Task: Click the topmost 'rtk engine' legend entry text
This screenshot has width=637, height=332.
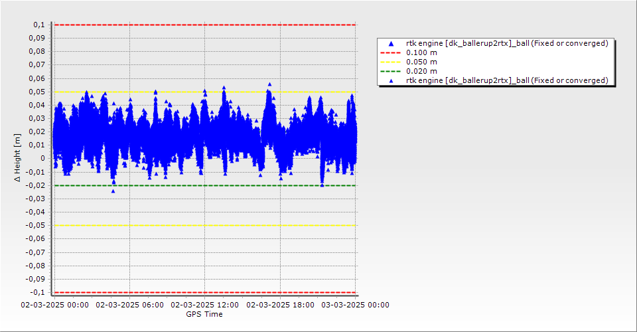Action: [x=507, y=43]
